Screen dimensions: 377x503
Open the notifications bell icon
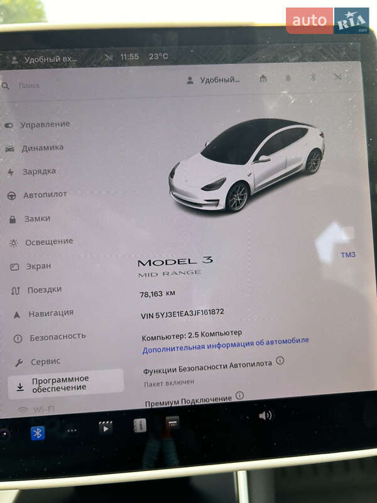pyautogui.click(x=288, y=78)
